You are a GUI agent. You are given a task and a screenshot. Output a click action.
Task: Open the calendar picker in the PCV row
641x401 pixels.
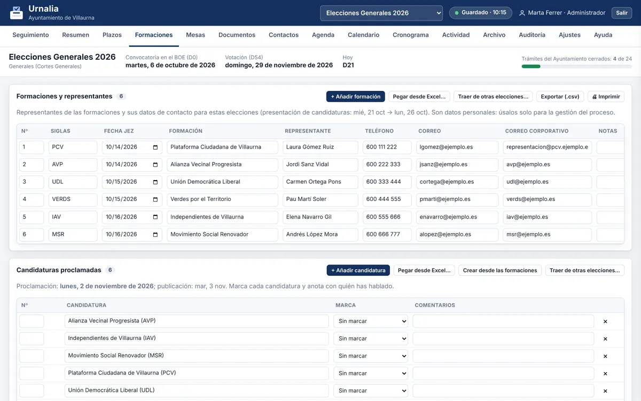pos(155,147)
